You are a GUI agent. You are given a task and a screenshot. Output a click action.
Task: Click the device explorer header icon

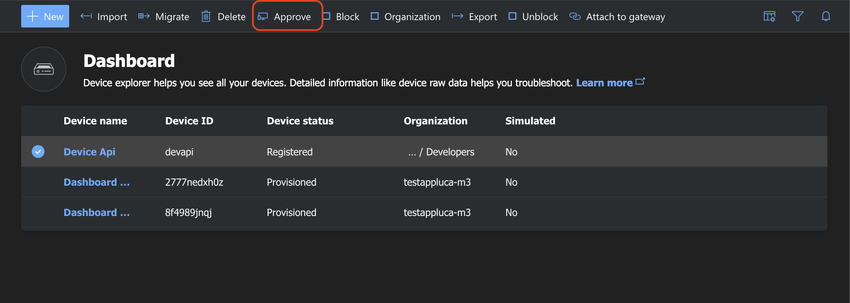44,69
